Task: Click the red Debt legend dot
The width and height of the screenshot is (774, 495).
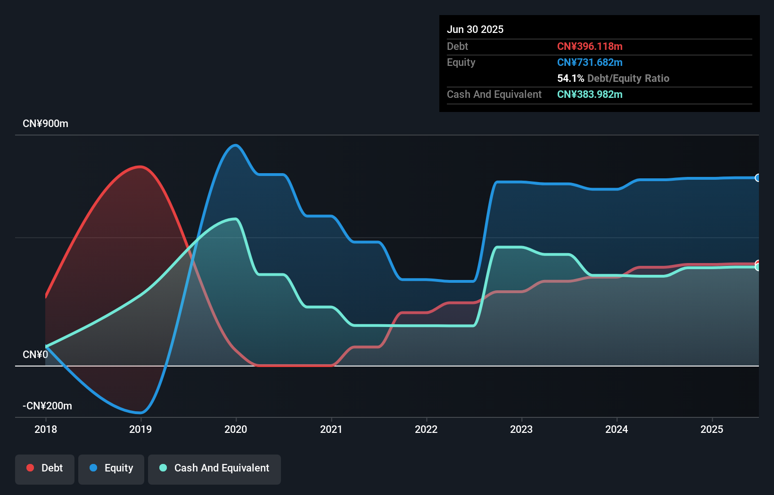Action: [x=30, y=468]
